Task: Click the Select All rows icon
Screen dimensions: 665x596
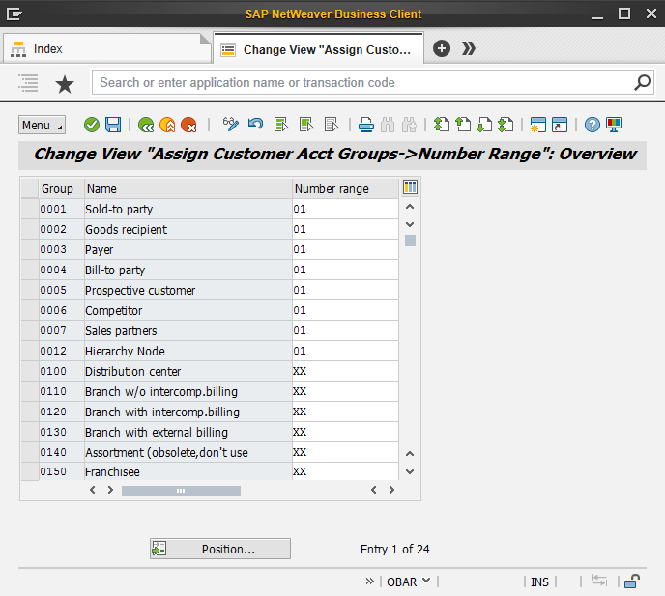Action: pos(281,125)
